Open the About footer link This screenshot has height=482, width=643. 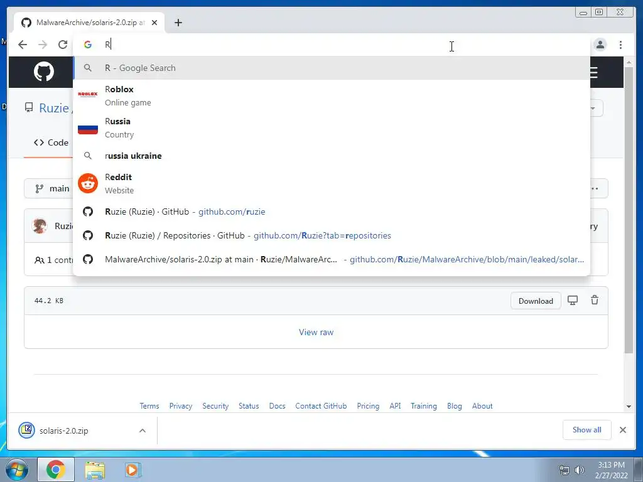click(482, 406)
